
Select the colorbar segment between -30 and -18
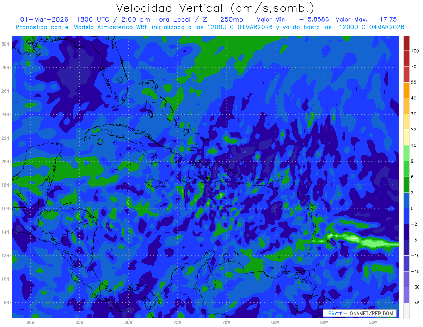406,279
